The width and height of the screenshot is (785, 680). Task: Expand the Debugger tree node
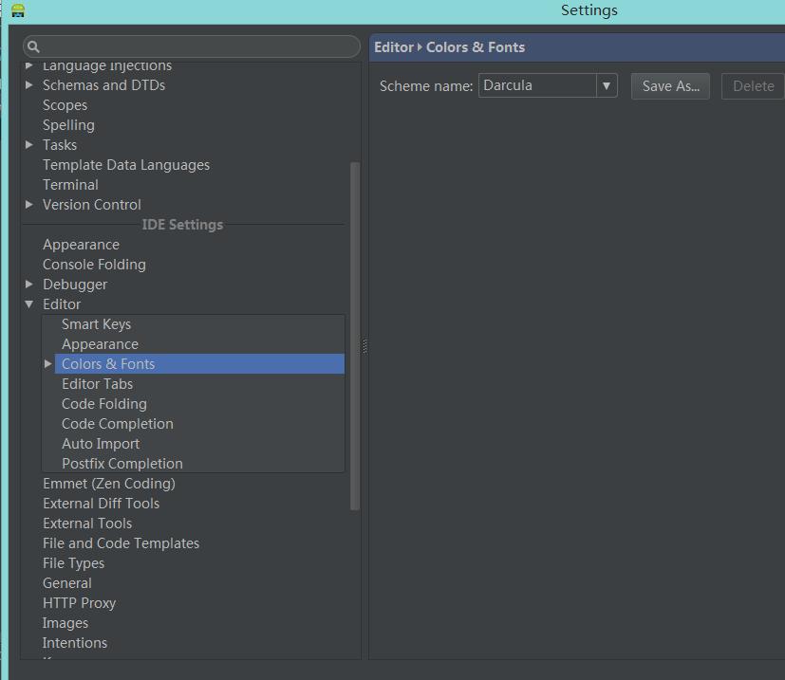point(29,285)
